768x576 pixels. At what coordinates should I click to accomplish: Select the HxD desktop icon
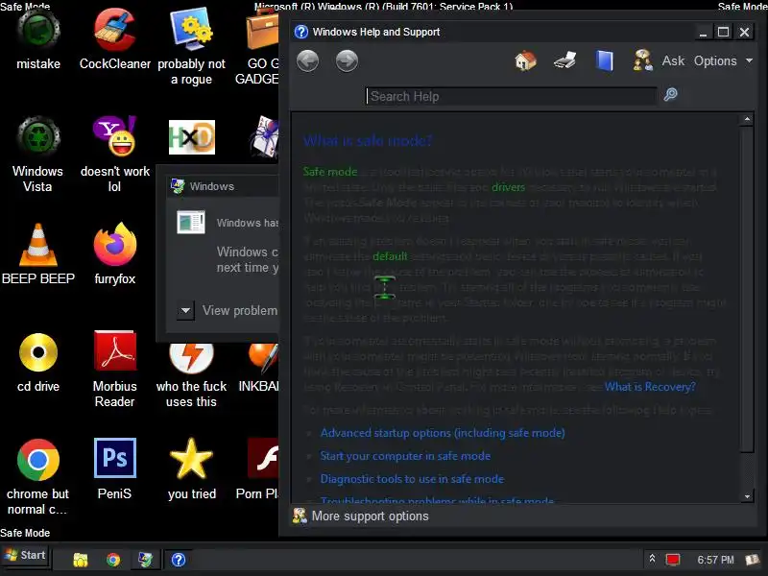coord(191,137)
